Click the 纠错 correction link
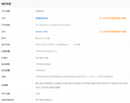The height and width of the screenshot is (103, 130). coord(78,45)
